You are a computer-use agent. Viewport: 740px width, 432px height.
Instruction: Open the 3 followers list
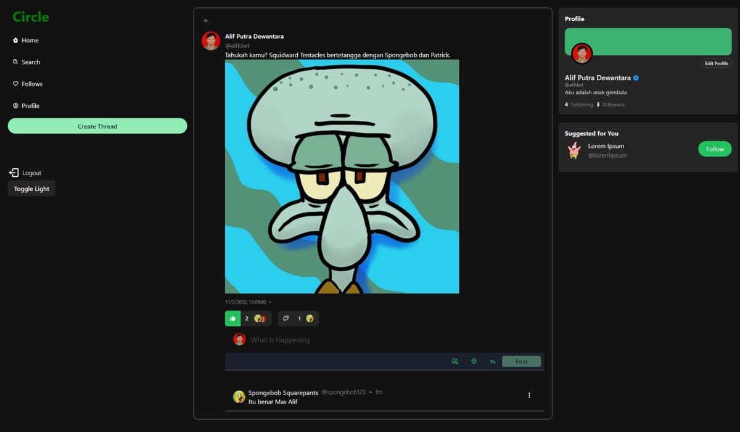pos(610,105)
